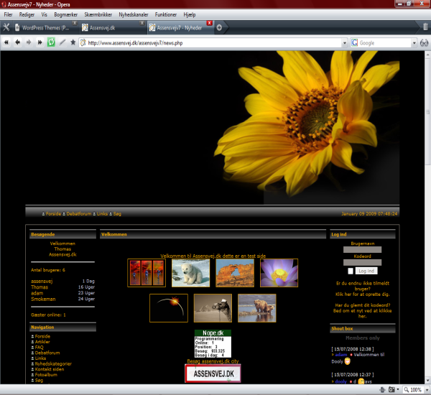This screenshot has height=395, width=431.
Task: Open the zoom level dropdown arrow
Action: [x=427, y=390]
